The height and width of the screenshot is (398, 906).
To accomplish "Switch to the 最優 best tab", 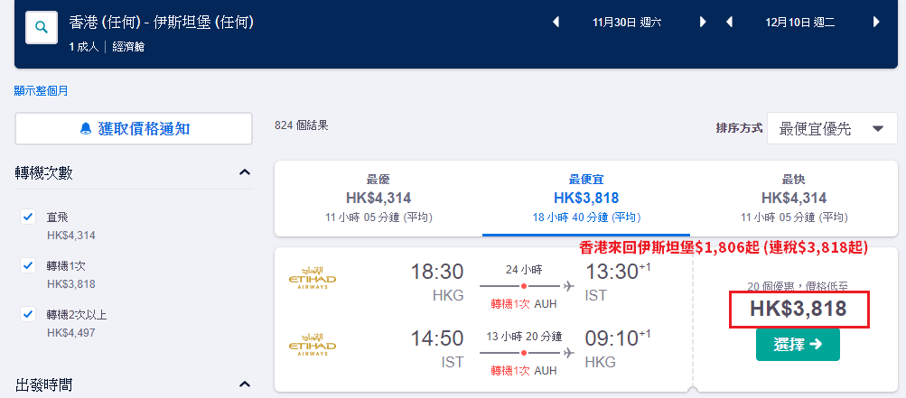I will tap(378, 199).
